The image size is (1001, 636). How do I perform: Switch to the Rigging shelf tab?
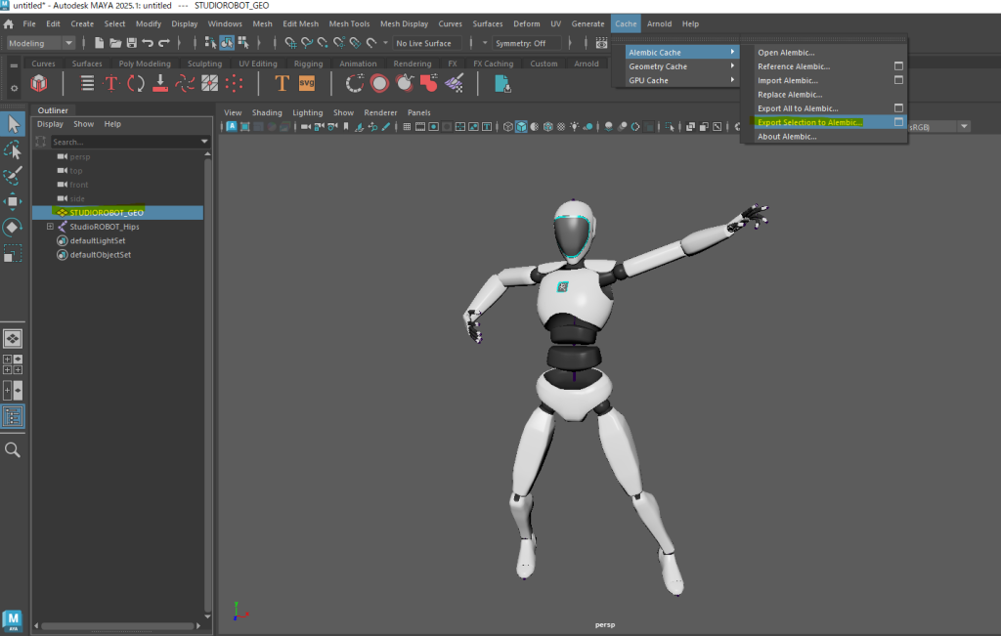coord(309,64)
